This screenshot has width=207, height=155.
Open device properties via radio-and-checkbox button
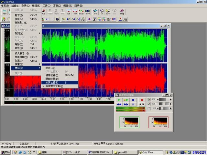point(142,104)
